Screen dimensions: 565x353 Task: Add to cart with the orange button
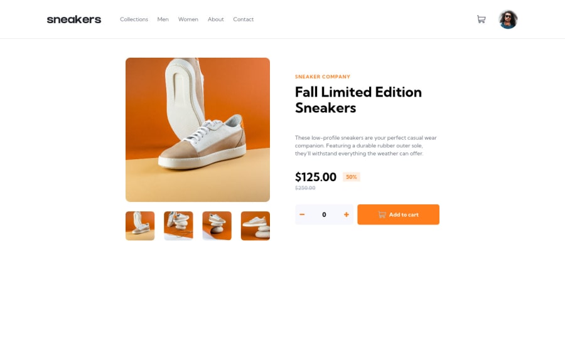click(x=398, y=214)
